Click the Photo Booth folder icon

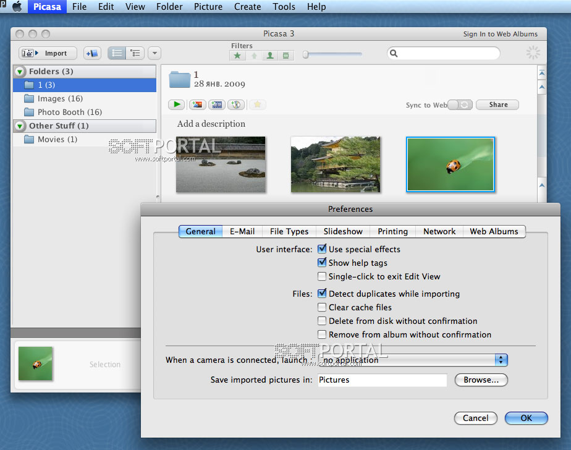[29, 112]
